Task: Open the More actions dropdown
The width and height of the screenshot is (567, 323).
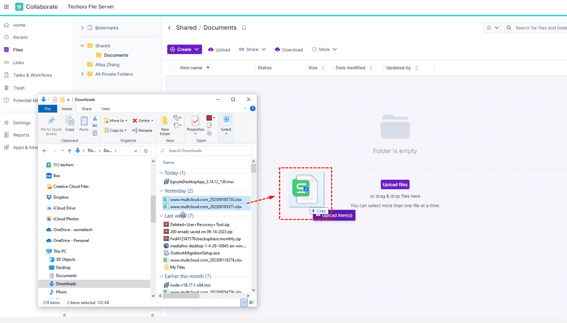Action: click(324, 50)
